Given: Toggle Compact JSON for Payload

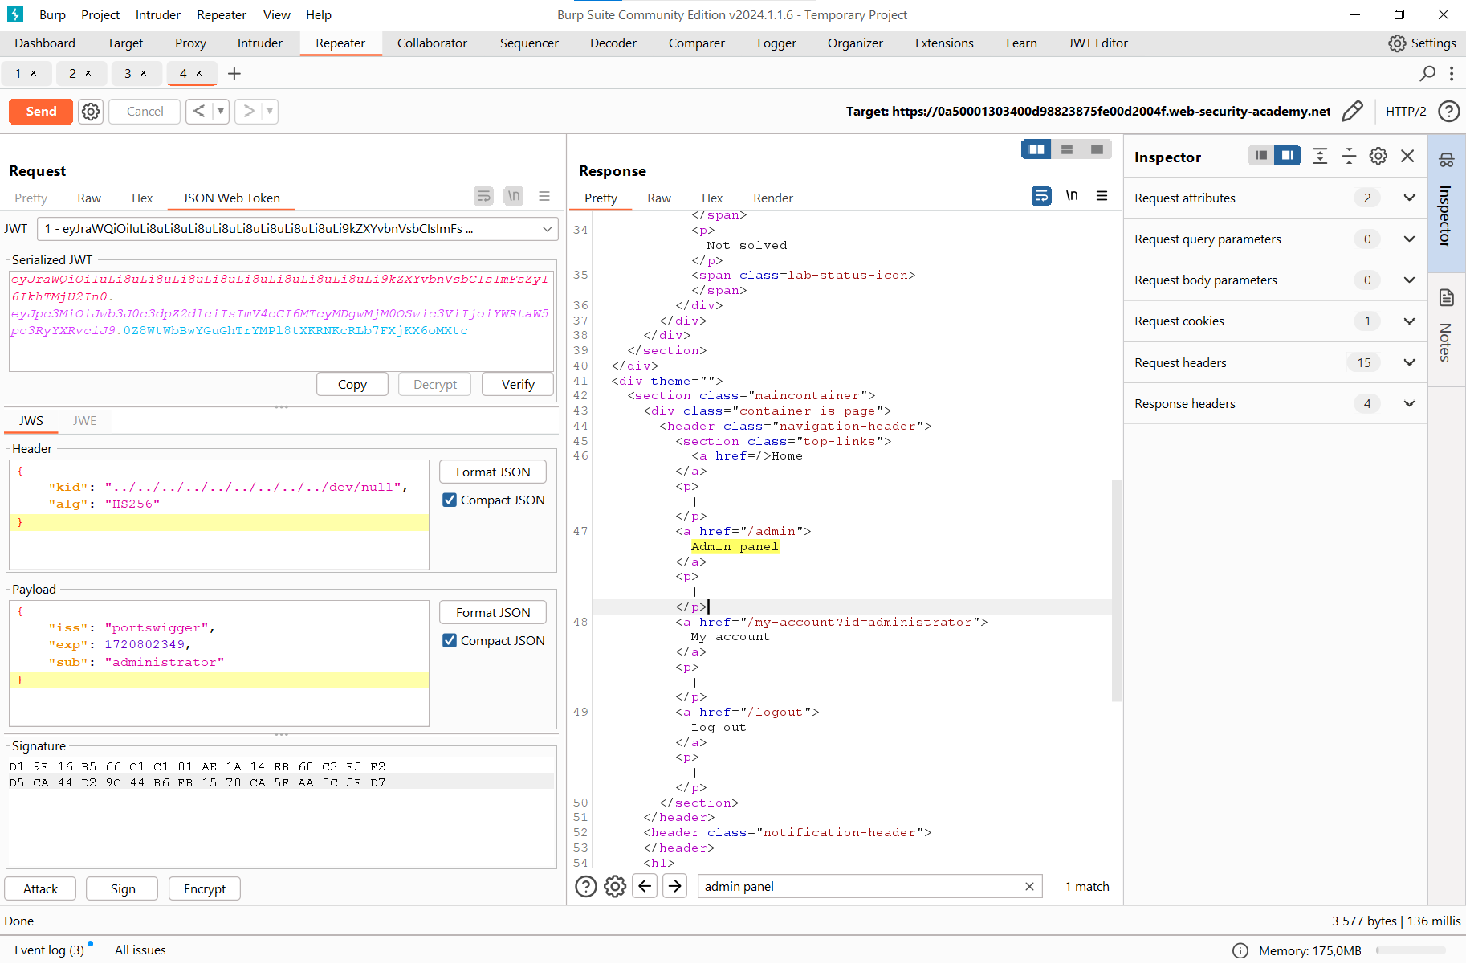Looking at the screenshot, I should point(450,640).
